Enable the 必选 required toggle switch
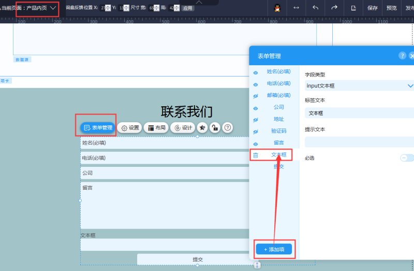Viewport: 414px width, 271px height. coord(407,158)
